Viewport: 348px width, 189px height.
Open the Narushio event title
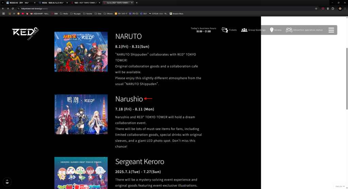(x=129, y=99)
